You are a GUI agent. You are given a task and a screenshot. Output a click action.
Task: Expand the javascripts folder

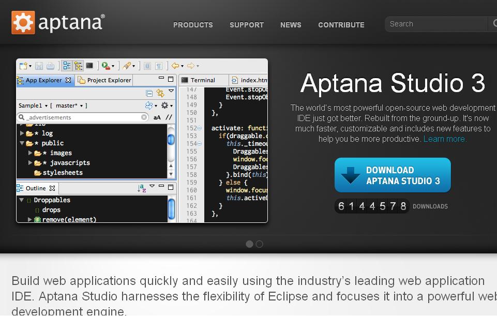click(30, 162)
